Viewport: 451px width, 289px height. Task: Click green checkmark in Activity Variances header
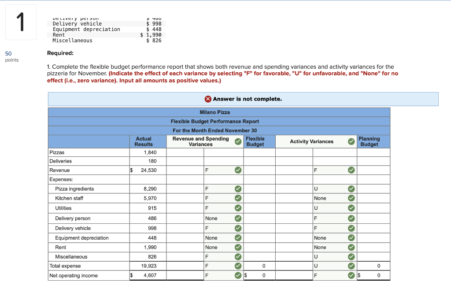point(351,141)
